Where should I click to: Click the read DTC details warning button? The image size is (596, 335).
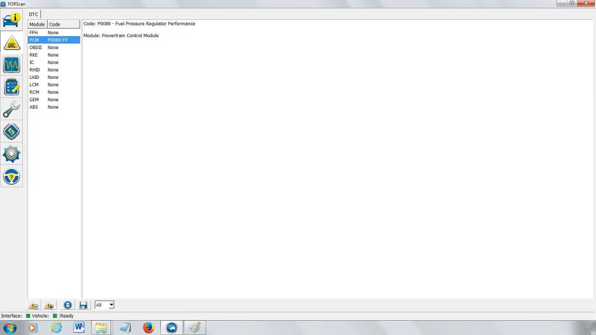[33, 305]
